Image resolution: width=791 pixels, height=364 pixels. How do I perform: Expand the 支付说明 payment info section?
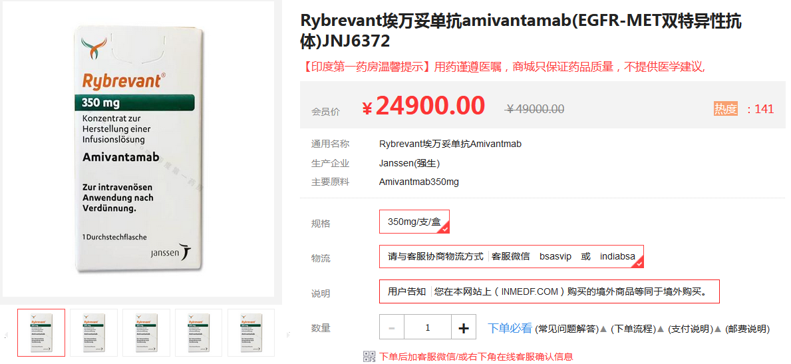tap(690, 329)
